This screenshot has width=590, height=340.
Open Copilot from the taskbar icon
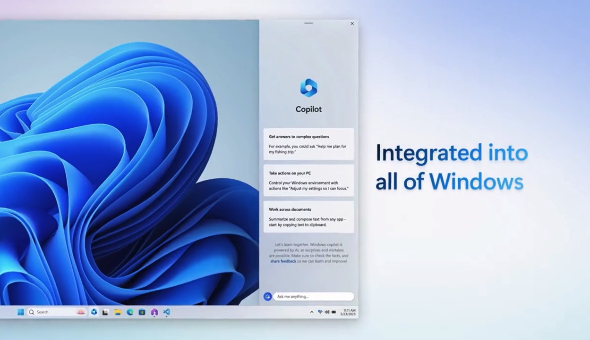point(94,312)
